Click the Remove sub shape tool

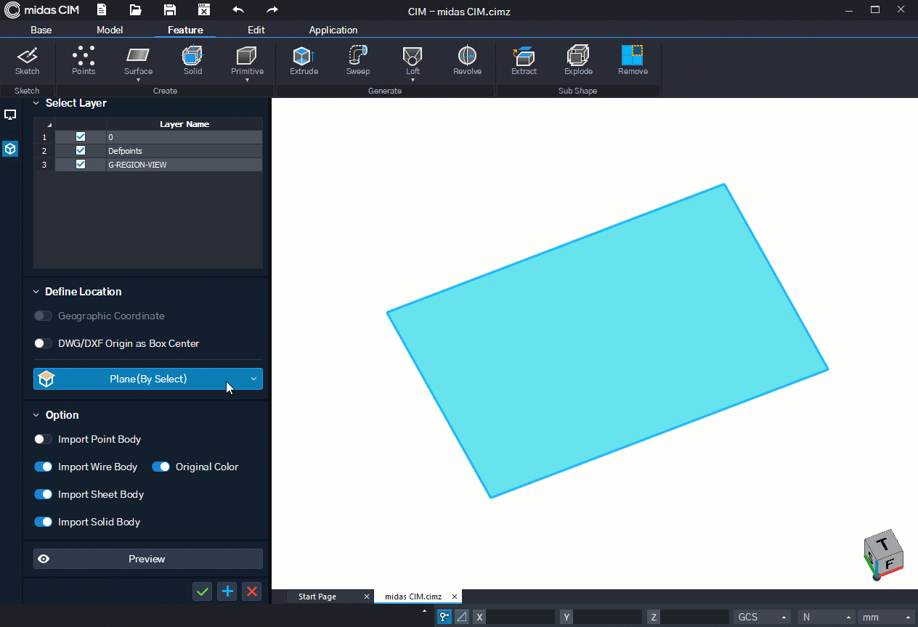(633, 61)
